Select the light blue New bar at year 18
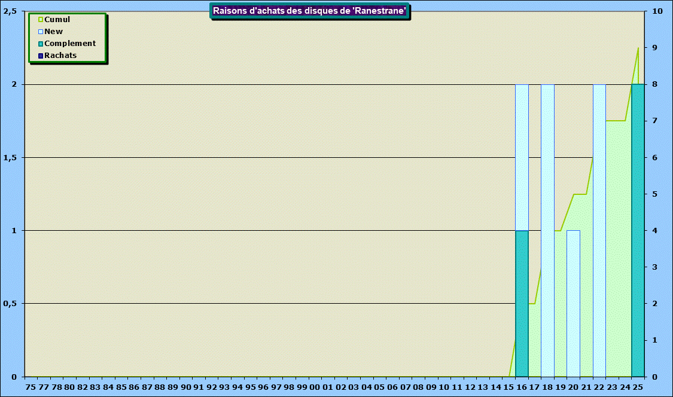The height and width of the screenshot is (397, 673). (547, 230)
